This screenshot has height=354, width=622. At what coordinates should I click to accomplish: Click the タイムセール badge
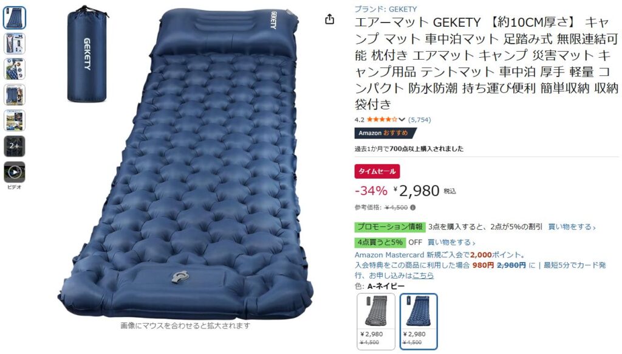click(377, 172)
